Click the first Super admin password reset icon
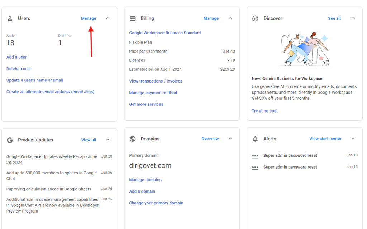Screen dimensions: 367x229 [255, 156]
